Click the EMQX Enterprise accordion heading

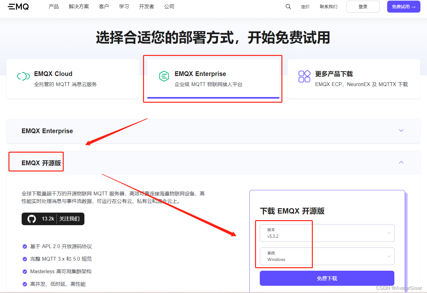[x=47, y=131]
